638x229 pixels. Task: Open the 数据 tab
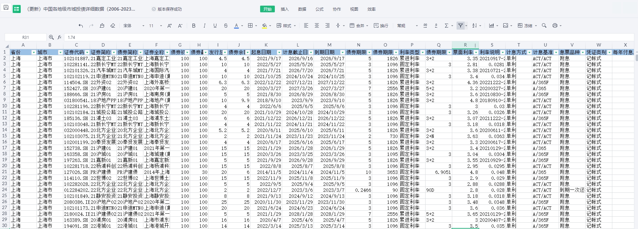coord(302,9)
